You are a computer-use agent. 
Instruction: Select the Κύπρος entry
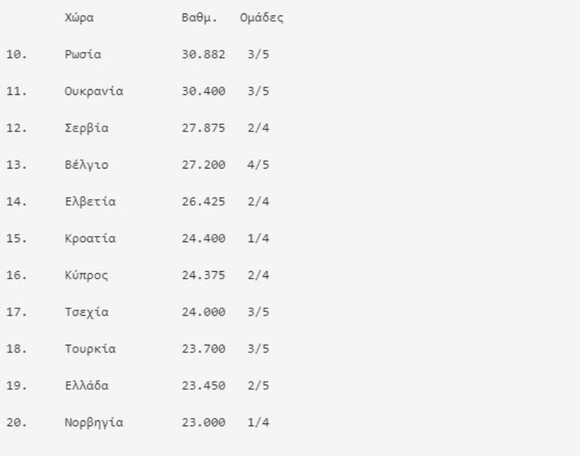(x=86, y=276)
